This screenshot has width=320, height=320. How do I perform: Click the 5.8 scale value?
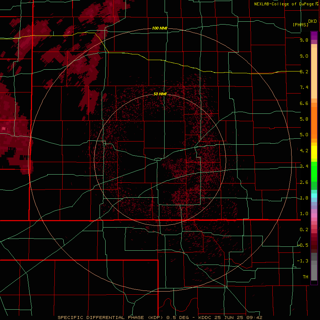[x=304, y=119]
